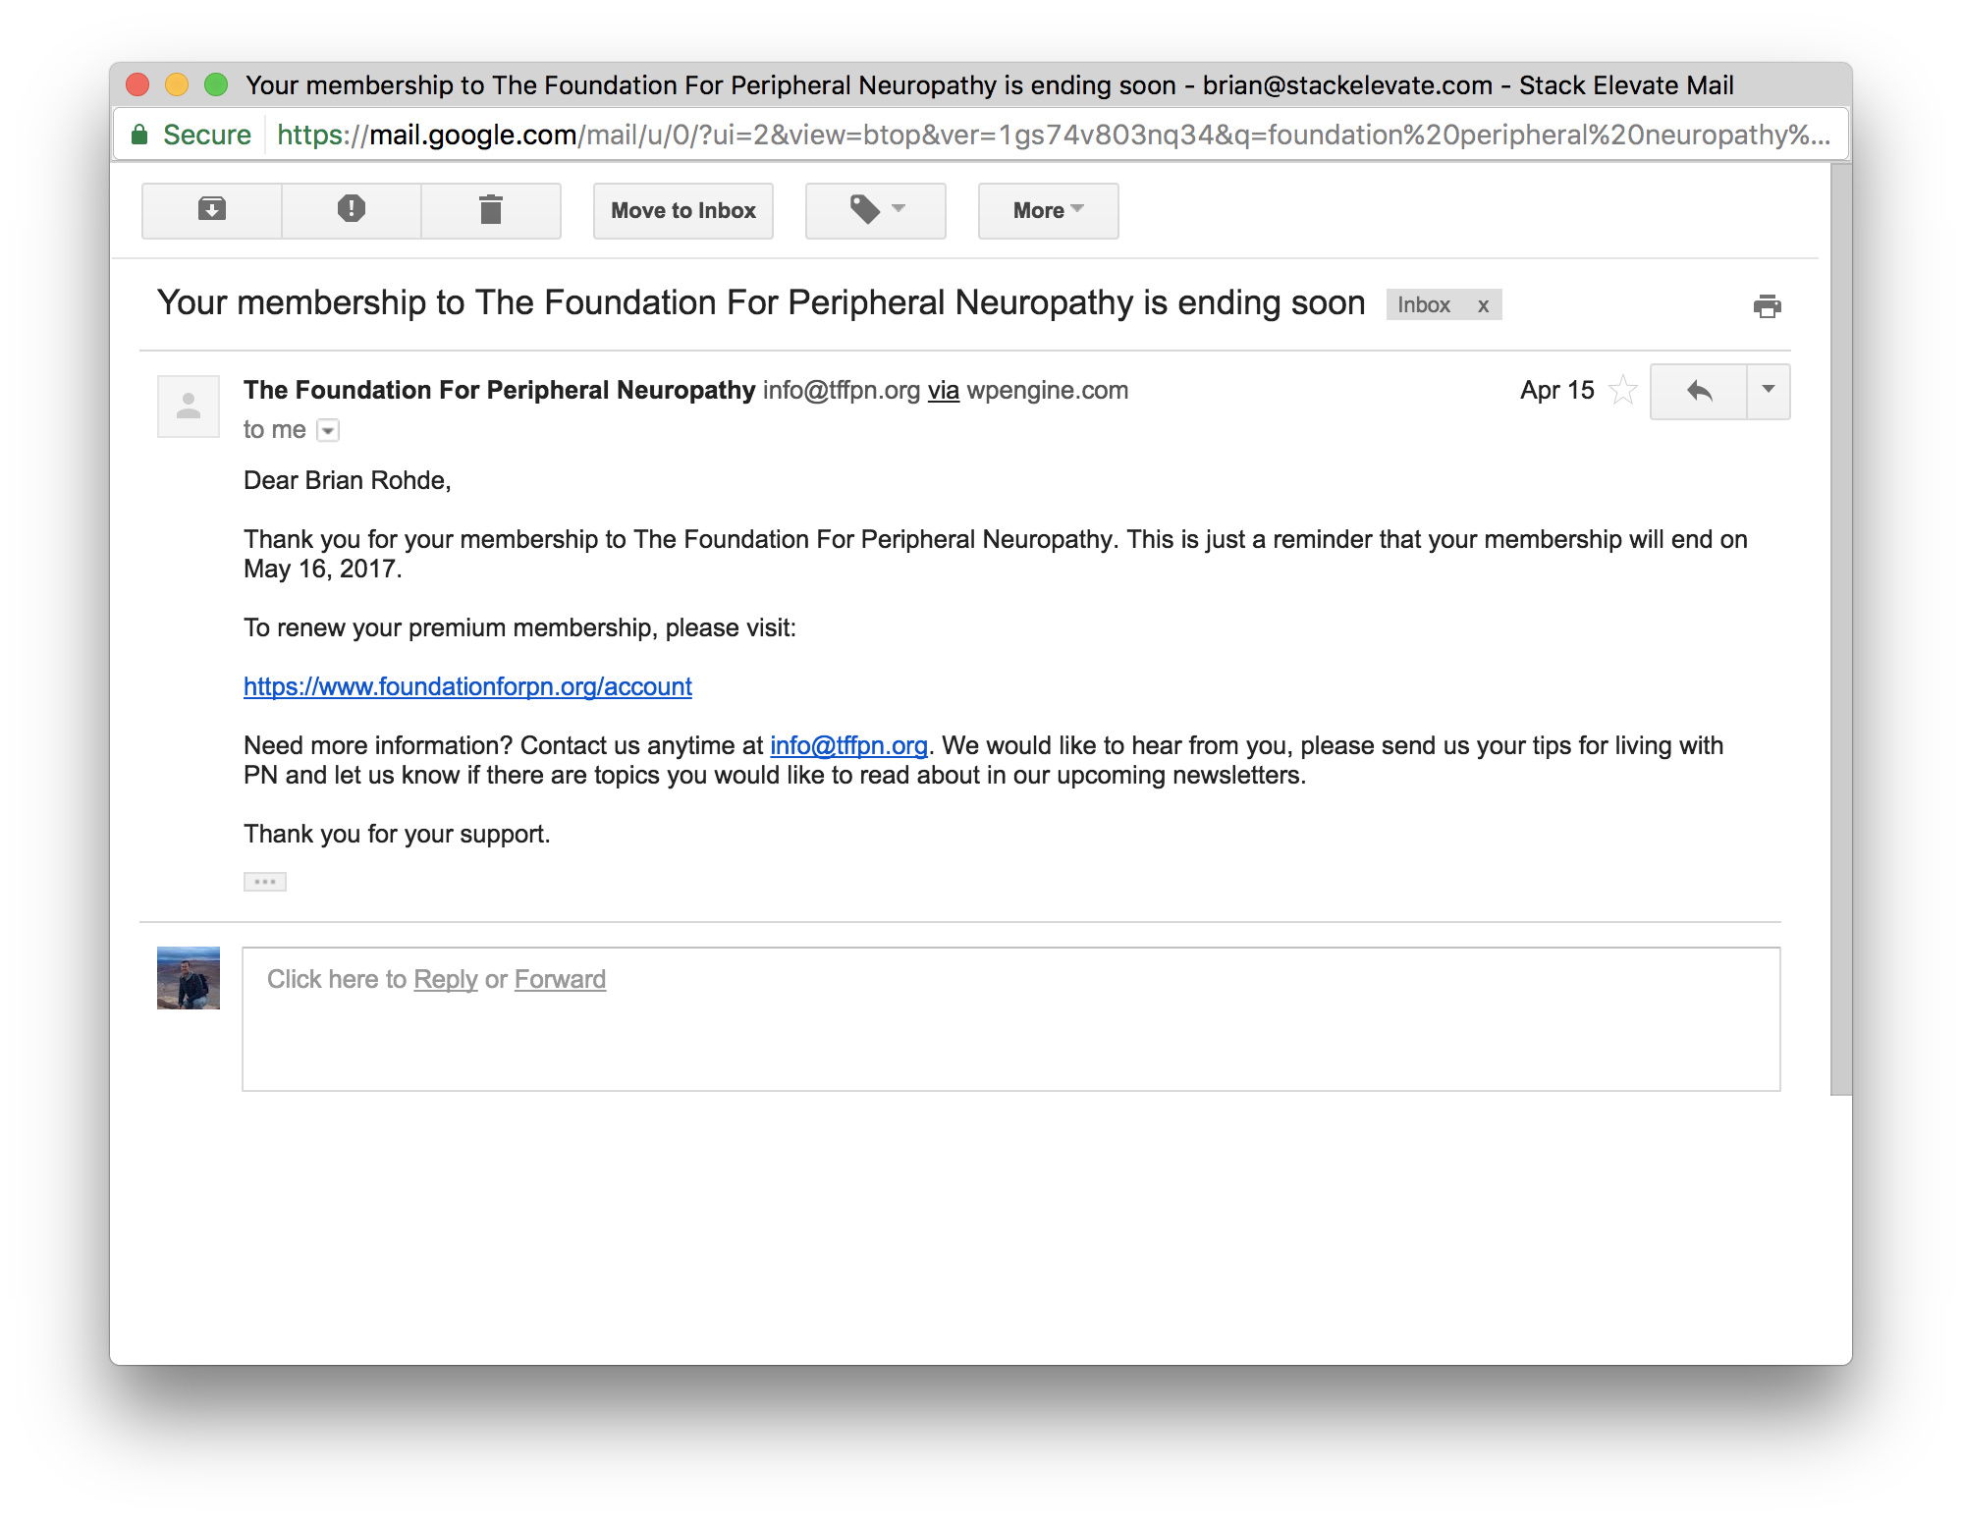Open the Labels tag dropdown
The width and height of the screenshot is (1962, 1522).
876,210
